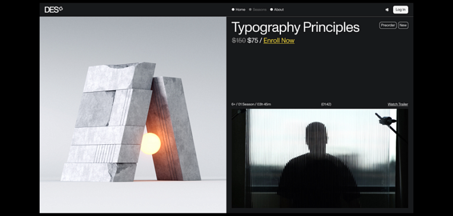Click the white dot beside Home
Image resolution: width=453 pixels, height=216 pixels.
(233, 9)
